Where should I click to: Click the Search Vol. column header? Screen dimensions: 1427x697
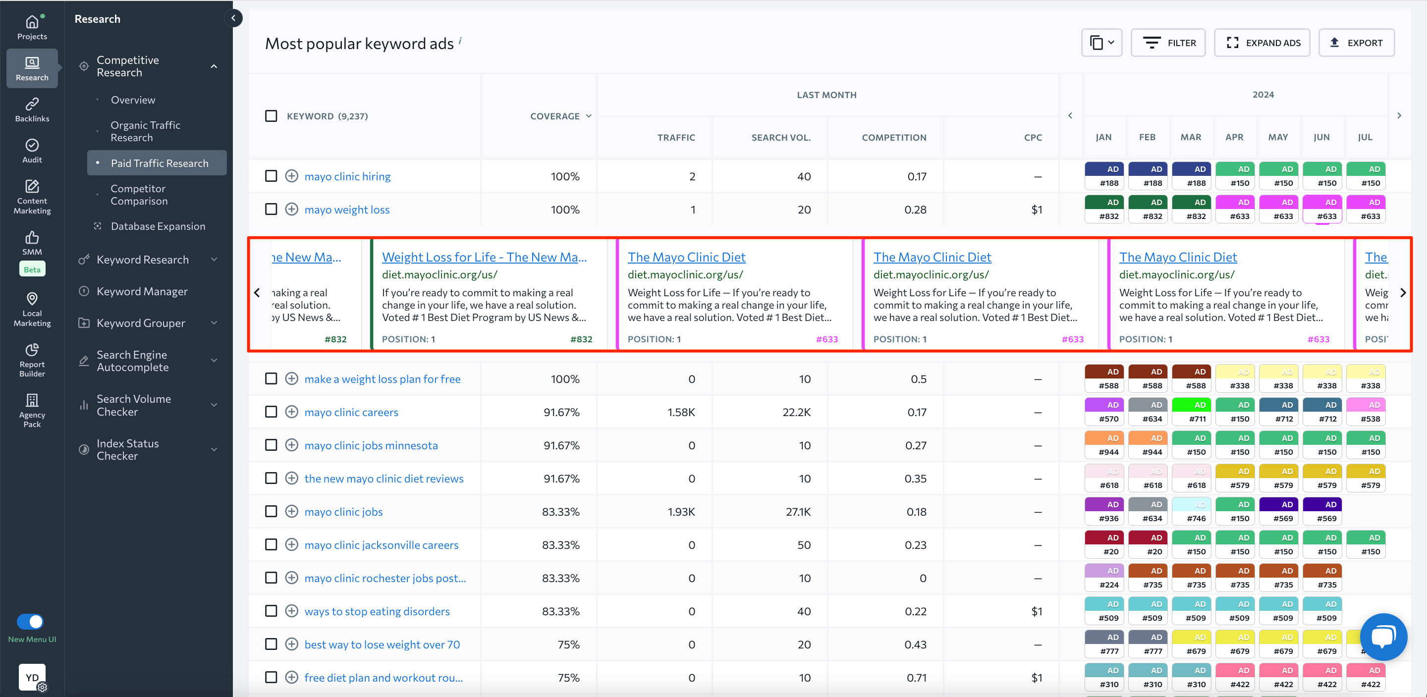click(780, 137)
